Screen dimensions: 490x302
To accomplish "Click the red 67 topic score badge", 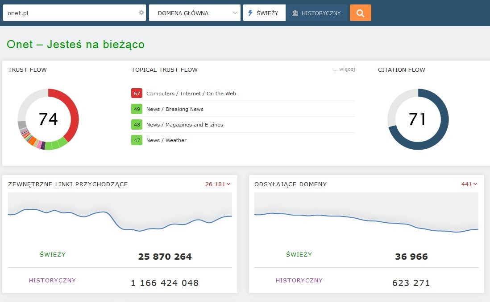I will click(x=137, y=93).
